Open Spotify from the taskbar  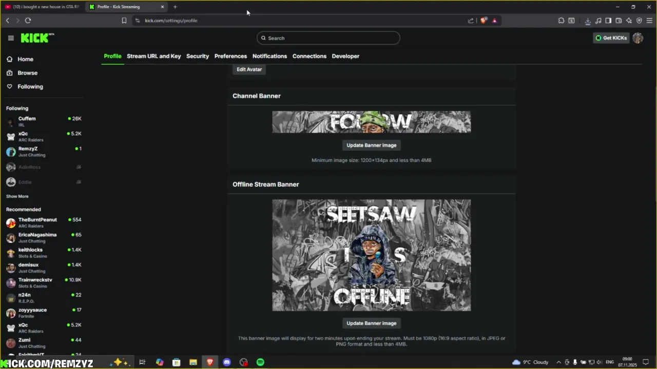pos(260,362)
